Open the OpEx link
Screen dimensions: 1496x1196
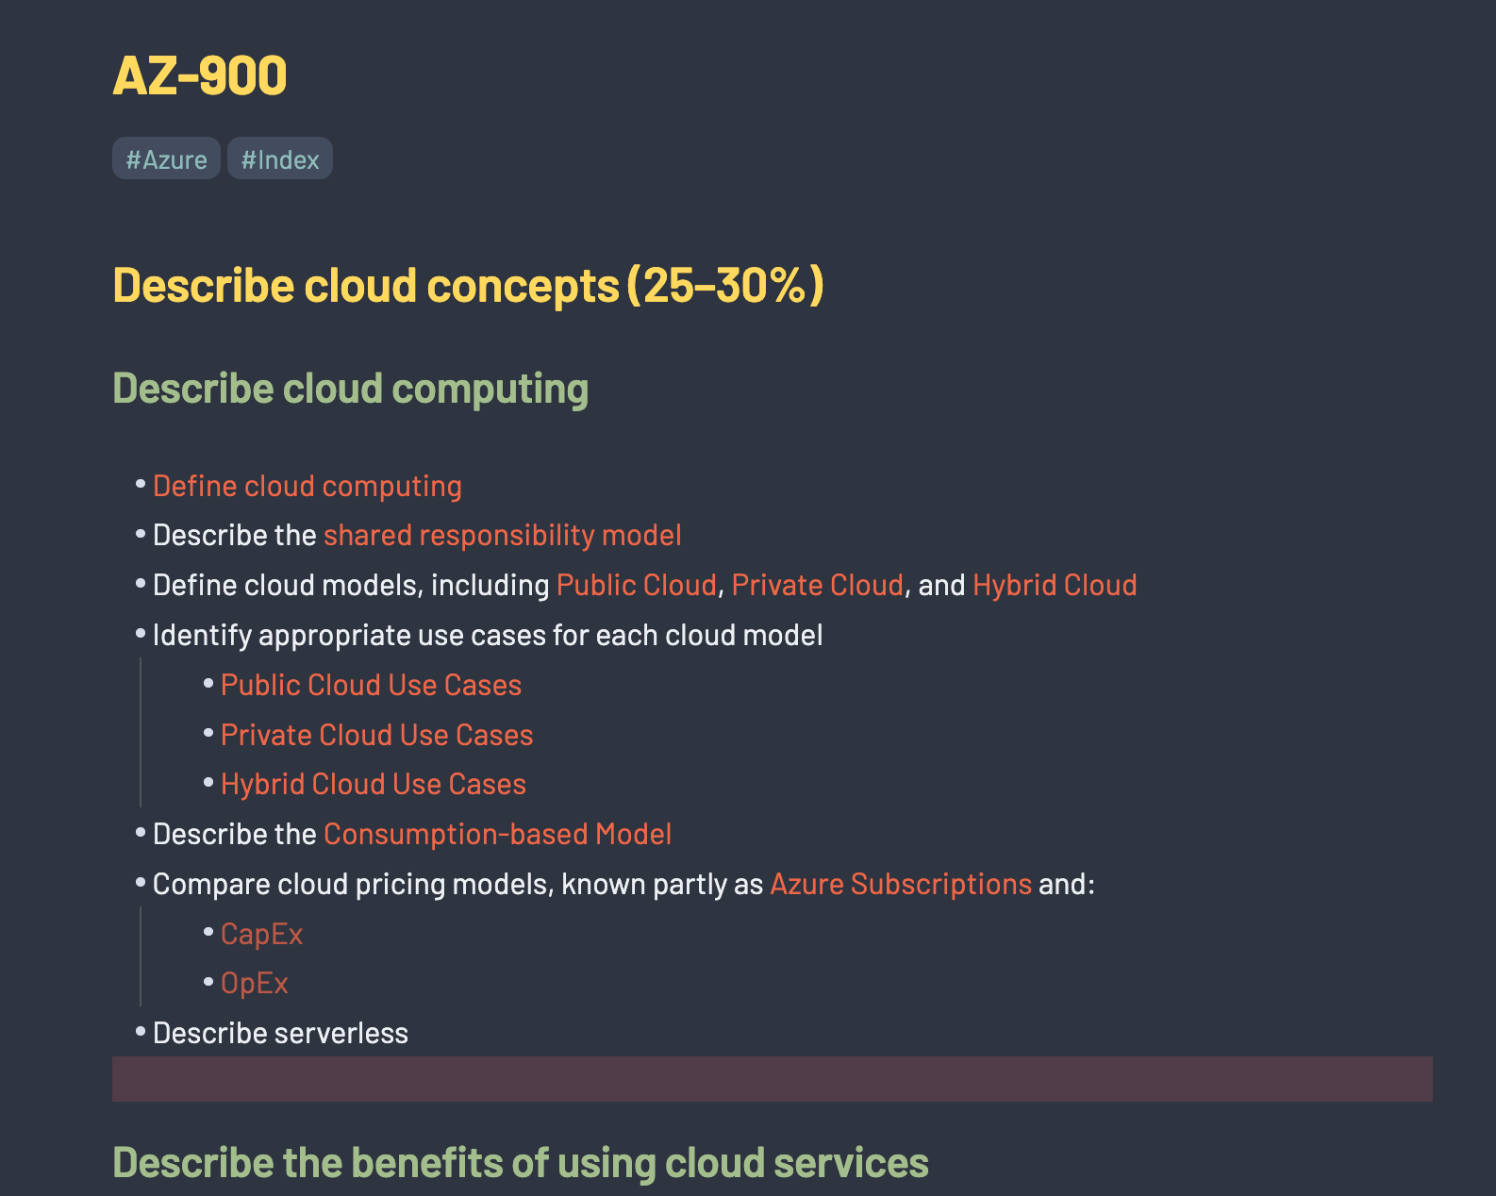pyautogui.click(x=255, y=983)
